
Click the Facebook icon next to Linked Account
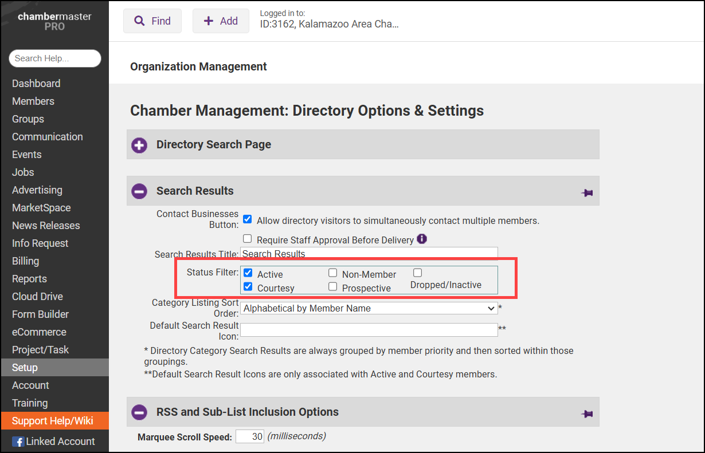pyautogui.click(x=18, y=442)
